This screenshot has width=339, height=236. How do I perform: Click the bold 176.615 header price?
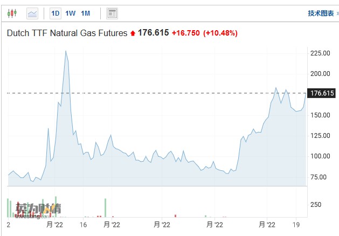(153, 33)
